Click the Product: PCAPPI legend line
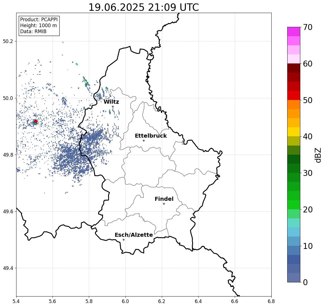Viewport: 325px width, 307px height. pyautogui.click(x=39, y=20)
